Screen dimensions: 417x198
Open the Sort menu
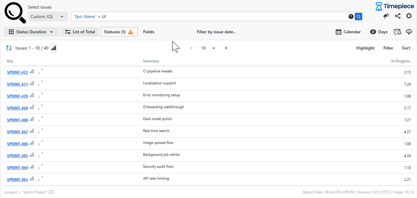coord(406,48)
